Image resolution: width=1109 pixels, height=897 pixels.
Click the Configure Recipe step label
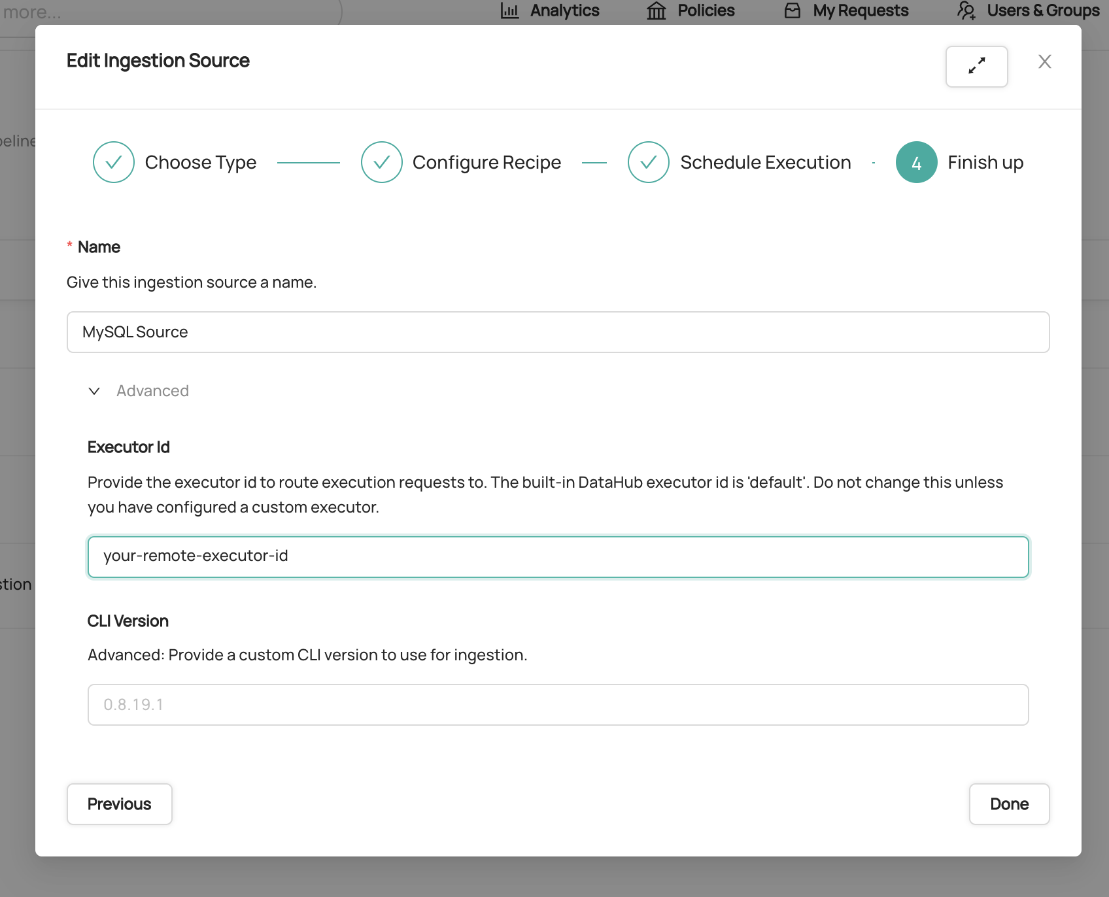[486, 162]
